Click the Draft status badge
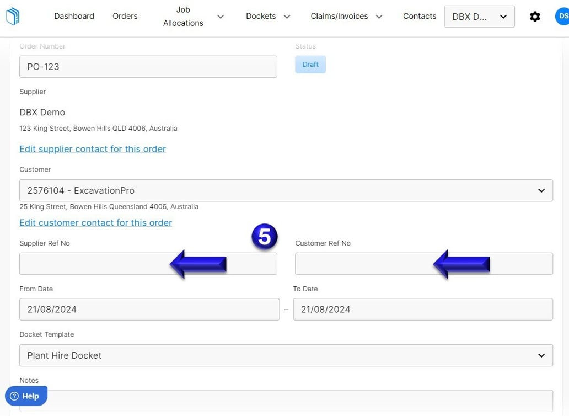This screenshot has width=569, height=416. (310, 64)
